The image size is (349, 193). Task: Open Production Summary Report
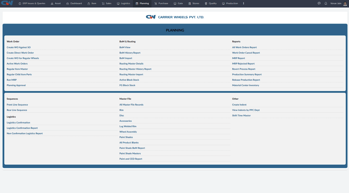tap(247, 75)
